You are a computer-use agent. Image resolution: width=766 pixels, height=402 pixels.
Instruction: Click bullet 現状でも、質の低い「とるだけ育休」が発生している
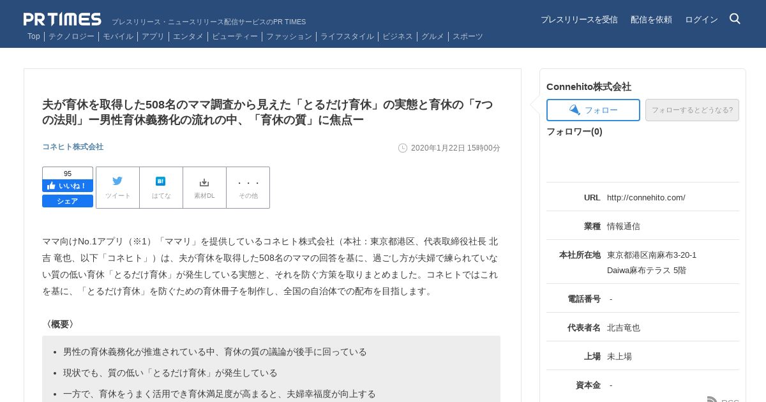[170, 373]
